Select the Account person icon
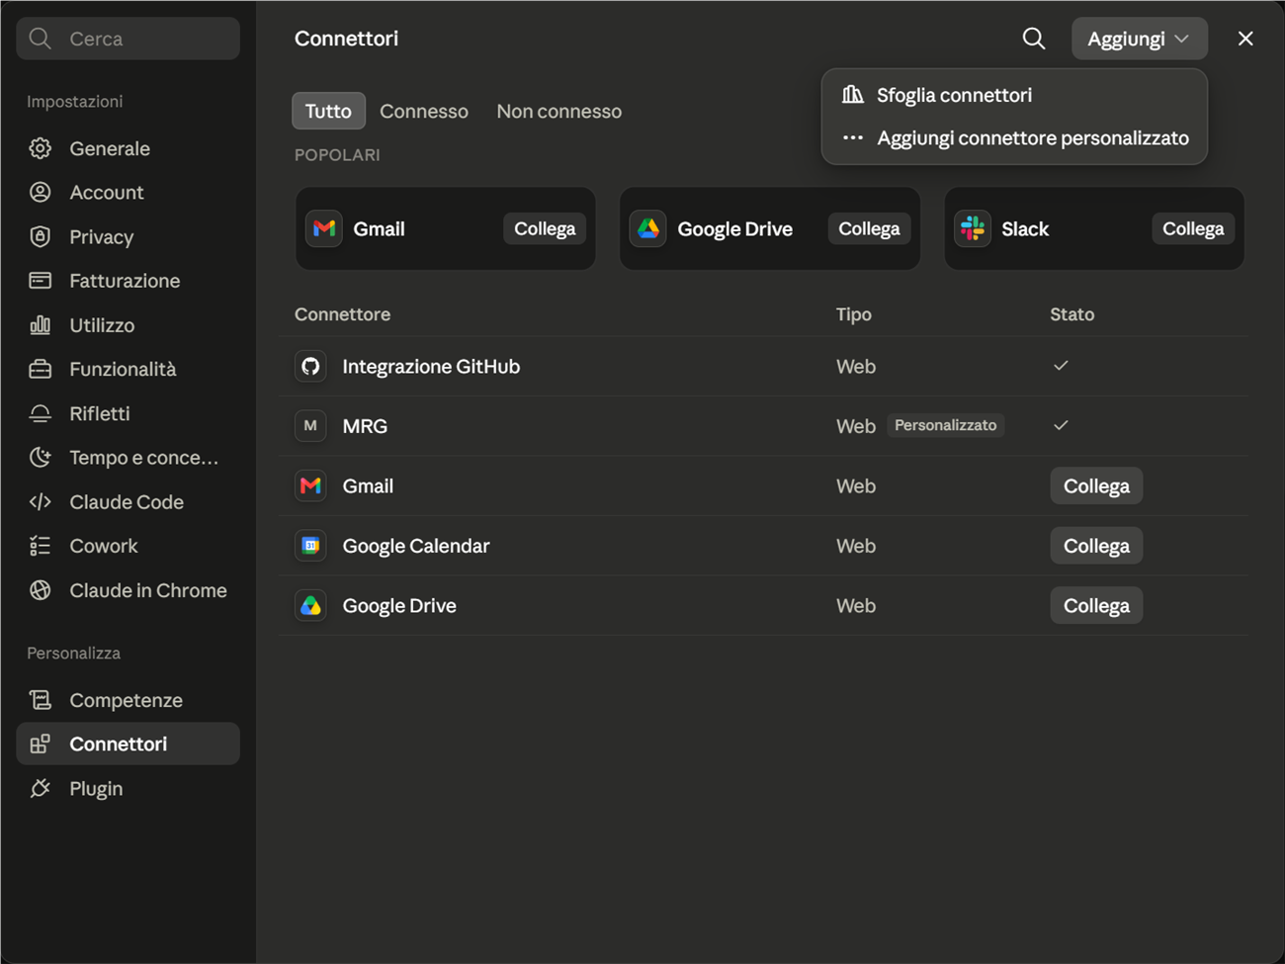 click(41, 193)
